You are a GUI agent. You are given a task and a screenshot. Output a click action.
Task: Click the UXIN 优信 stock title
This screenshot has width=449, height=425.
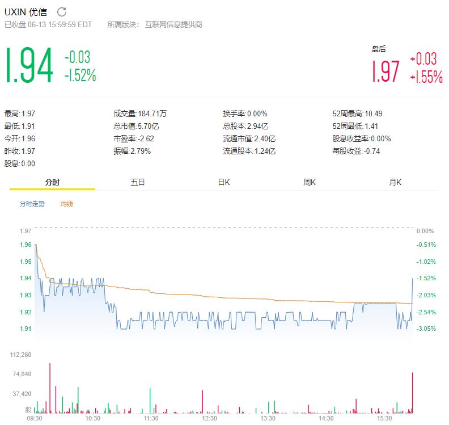point(26,12)
